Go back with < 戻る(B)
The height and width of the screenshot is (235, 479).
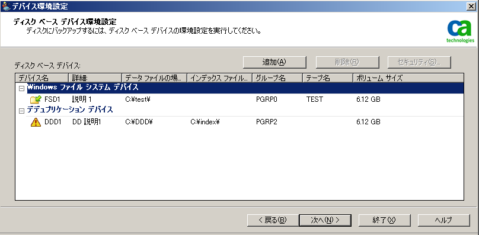click(273, 220)
